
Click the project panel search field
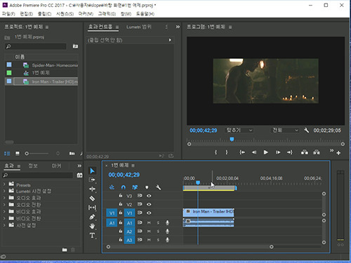[36, 46]
